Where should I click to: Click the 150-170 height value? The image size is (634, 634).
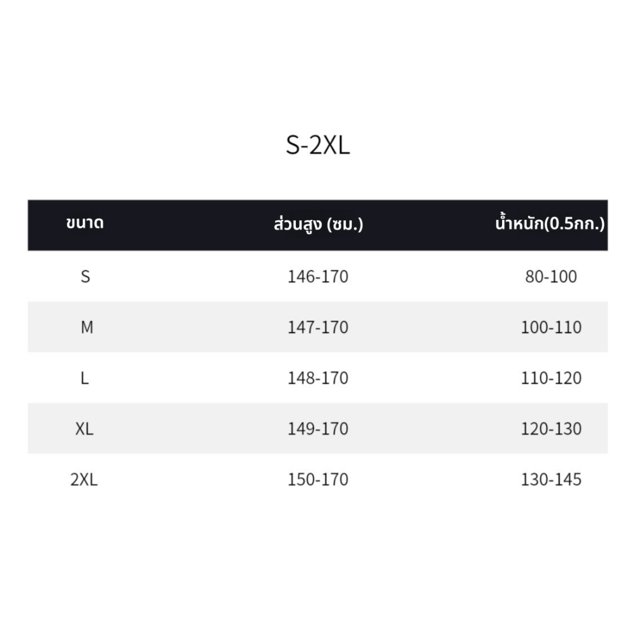[x=318, y=480]
